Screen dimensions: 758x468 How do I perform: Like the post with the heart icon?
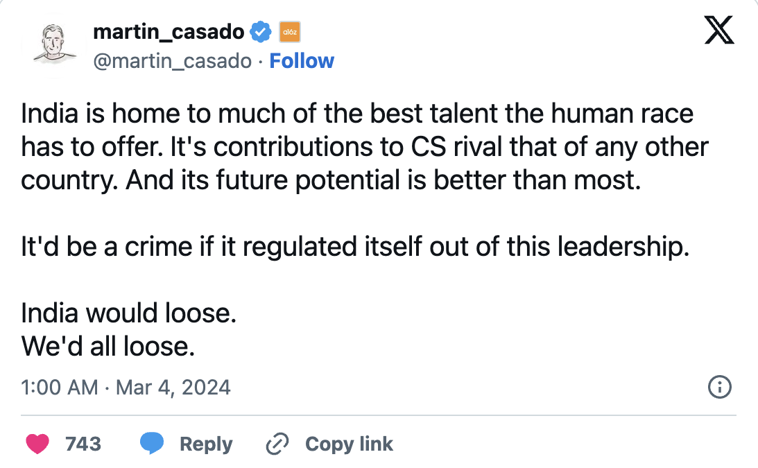point(38,444)
